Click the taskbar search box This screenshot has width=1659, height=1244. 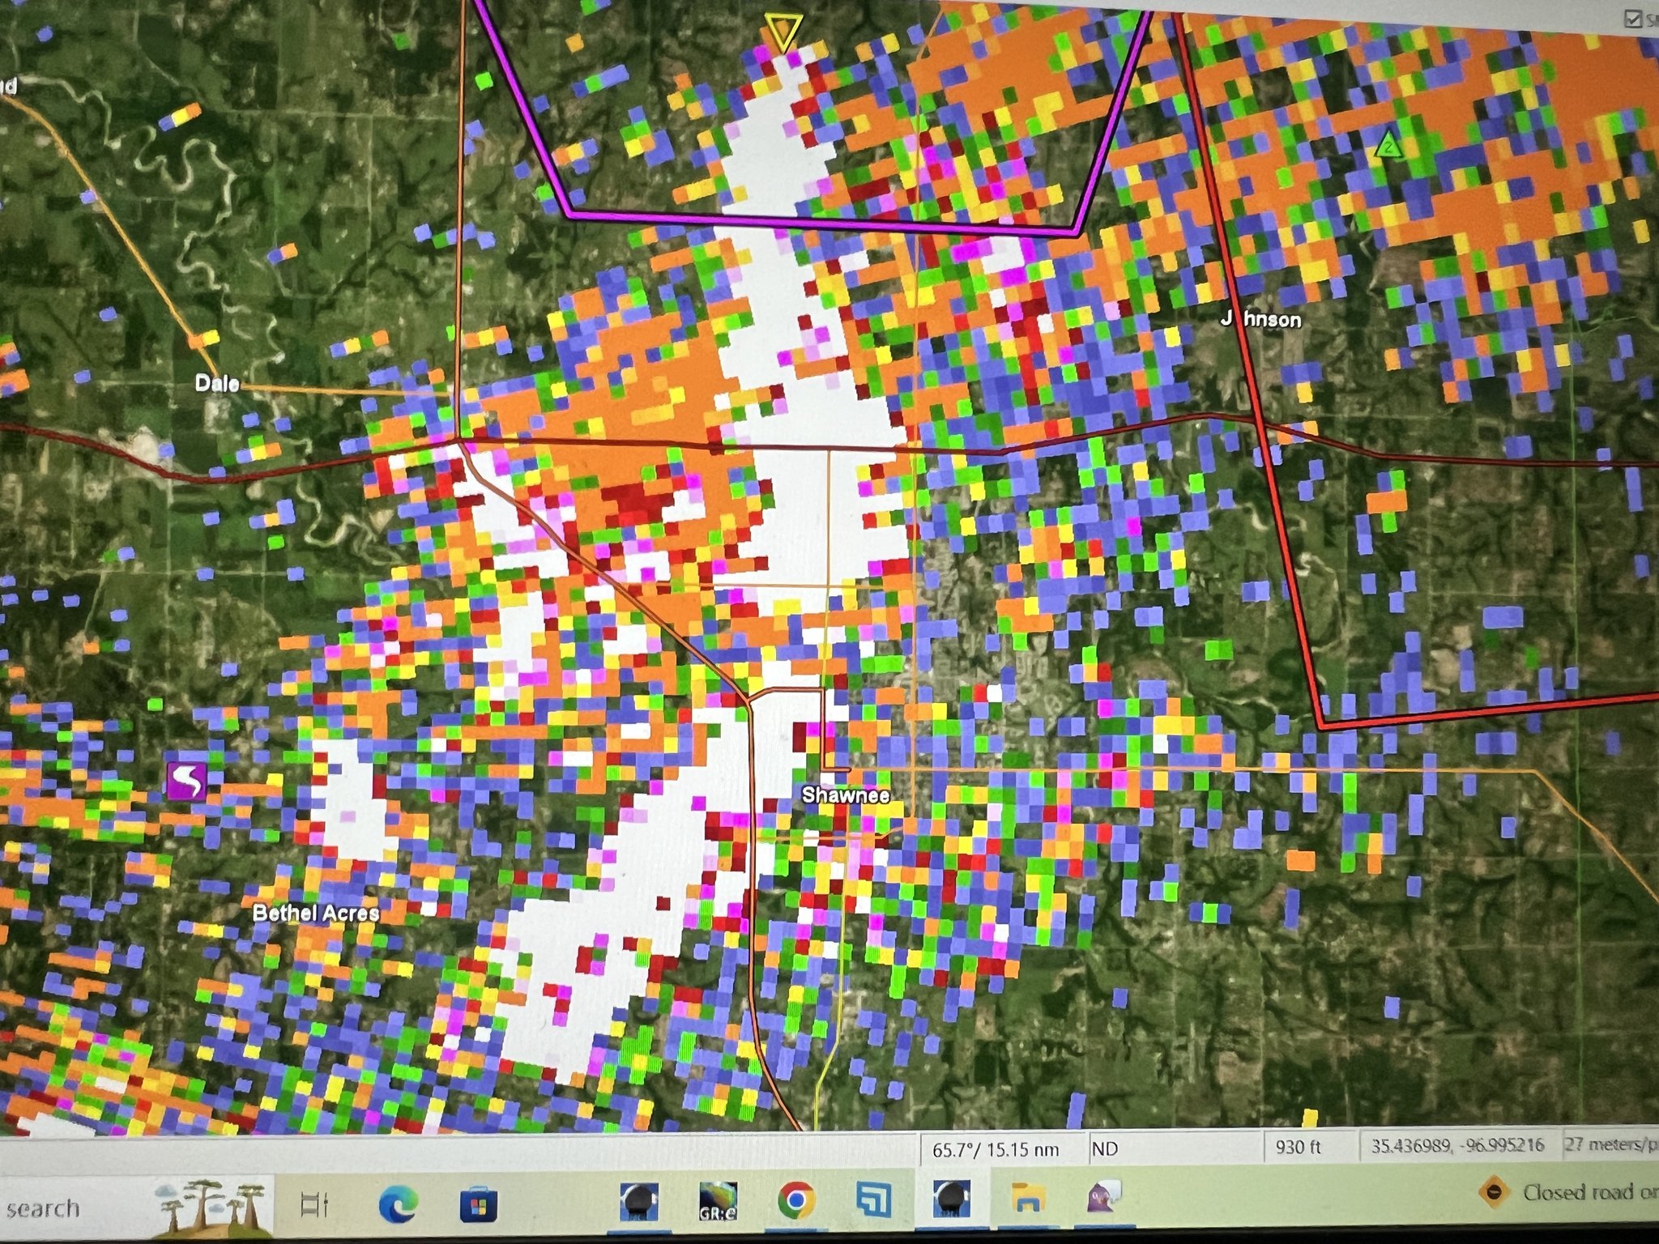[x=49, y=1208]
